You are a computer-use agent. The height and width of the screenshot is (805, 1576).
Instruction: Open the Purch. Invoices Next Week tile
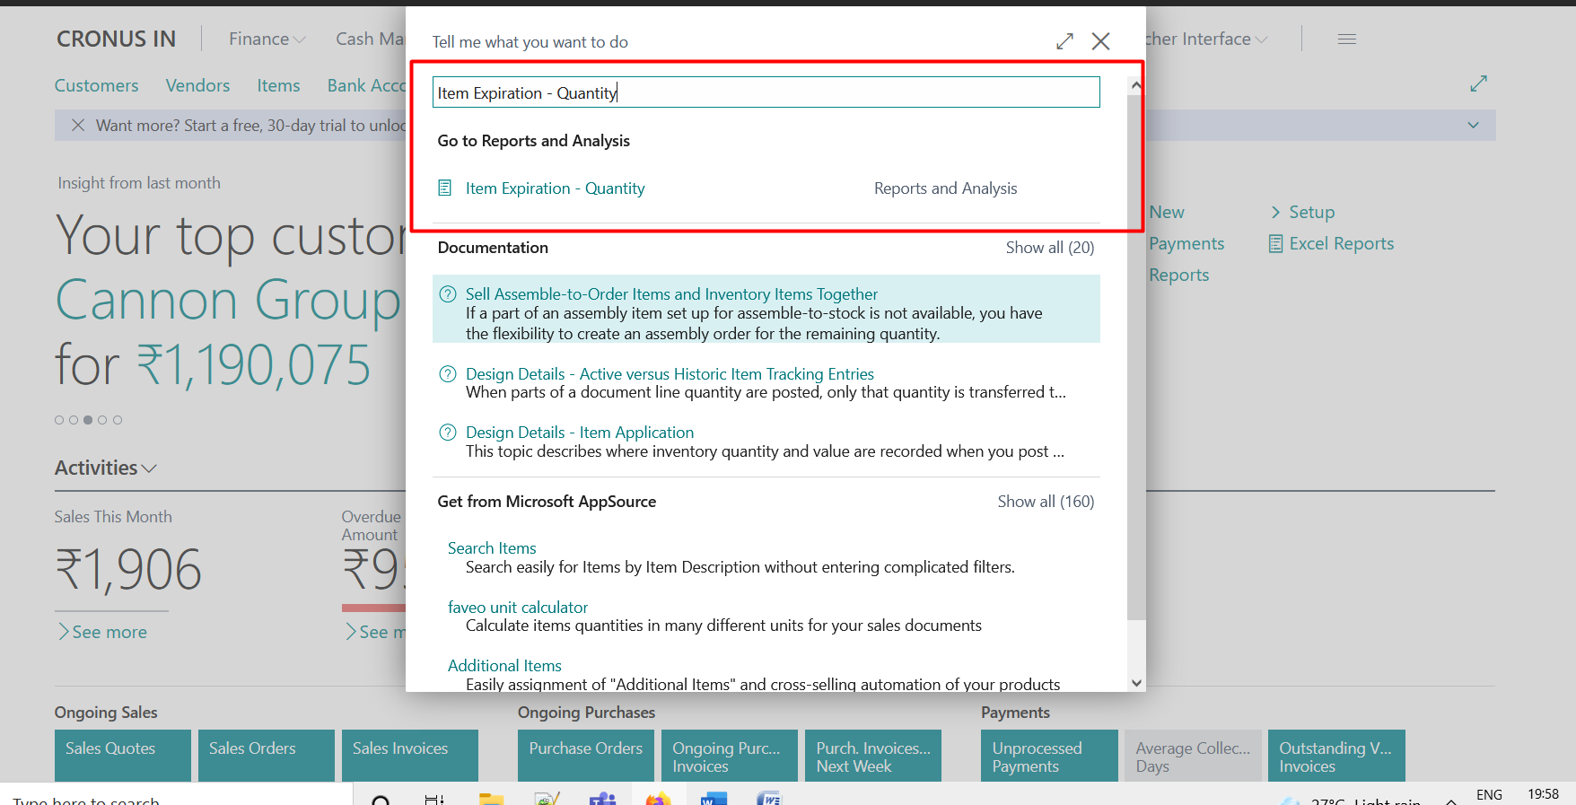pyautogui.click(x=873, y=756)
